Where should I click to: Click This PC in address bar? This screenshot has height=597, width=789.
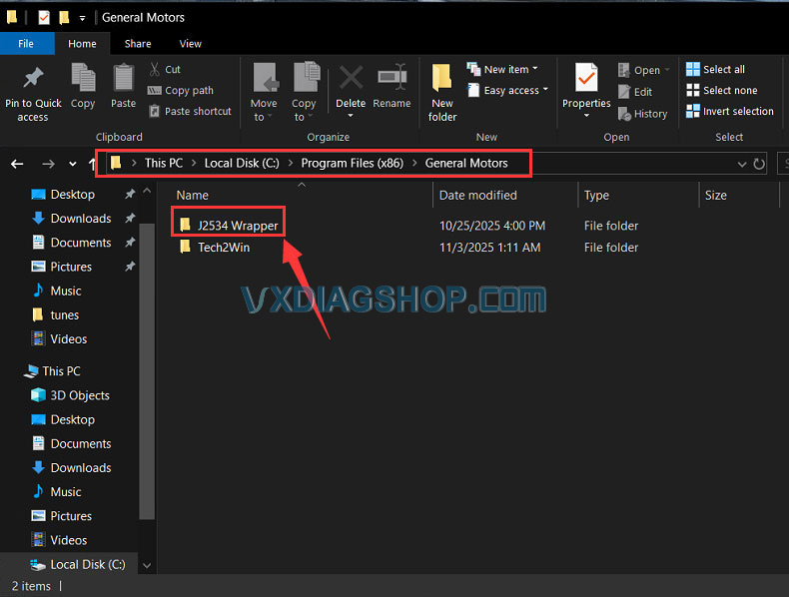164,163
